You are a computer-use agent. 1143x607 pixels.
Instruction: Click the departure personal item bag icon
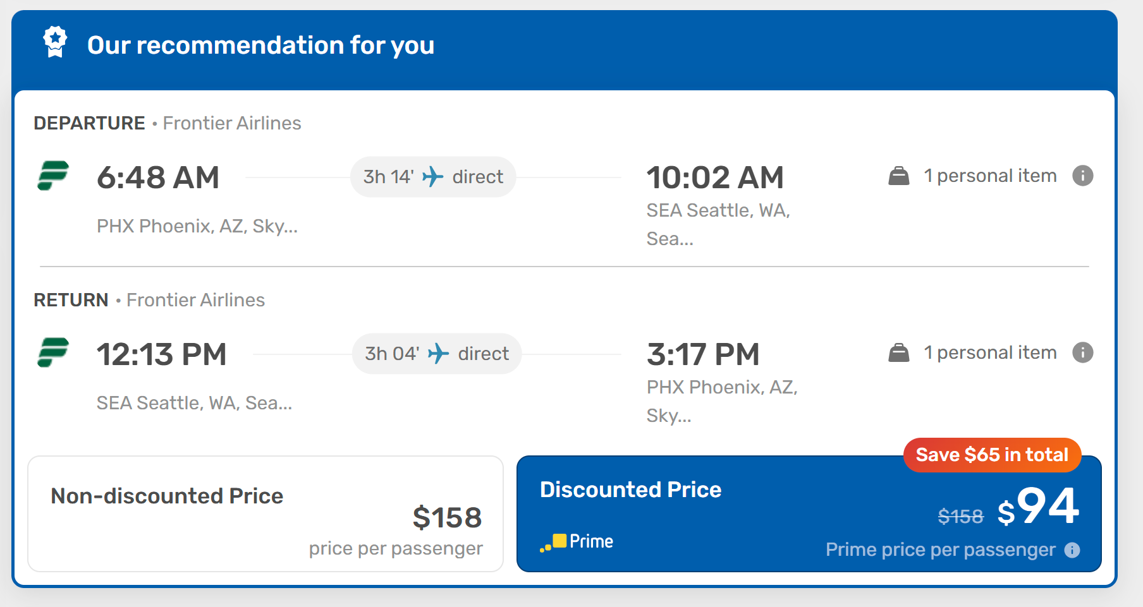898,176
